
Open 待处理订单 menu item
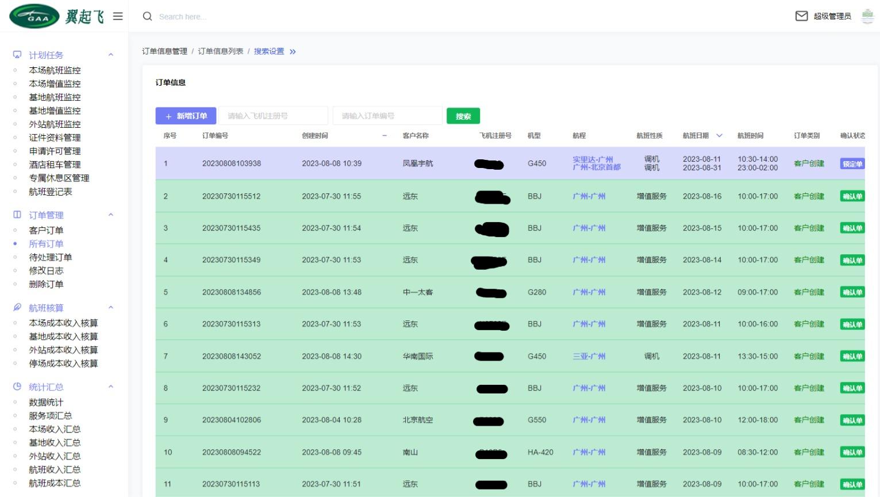pos(51,257)
